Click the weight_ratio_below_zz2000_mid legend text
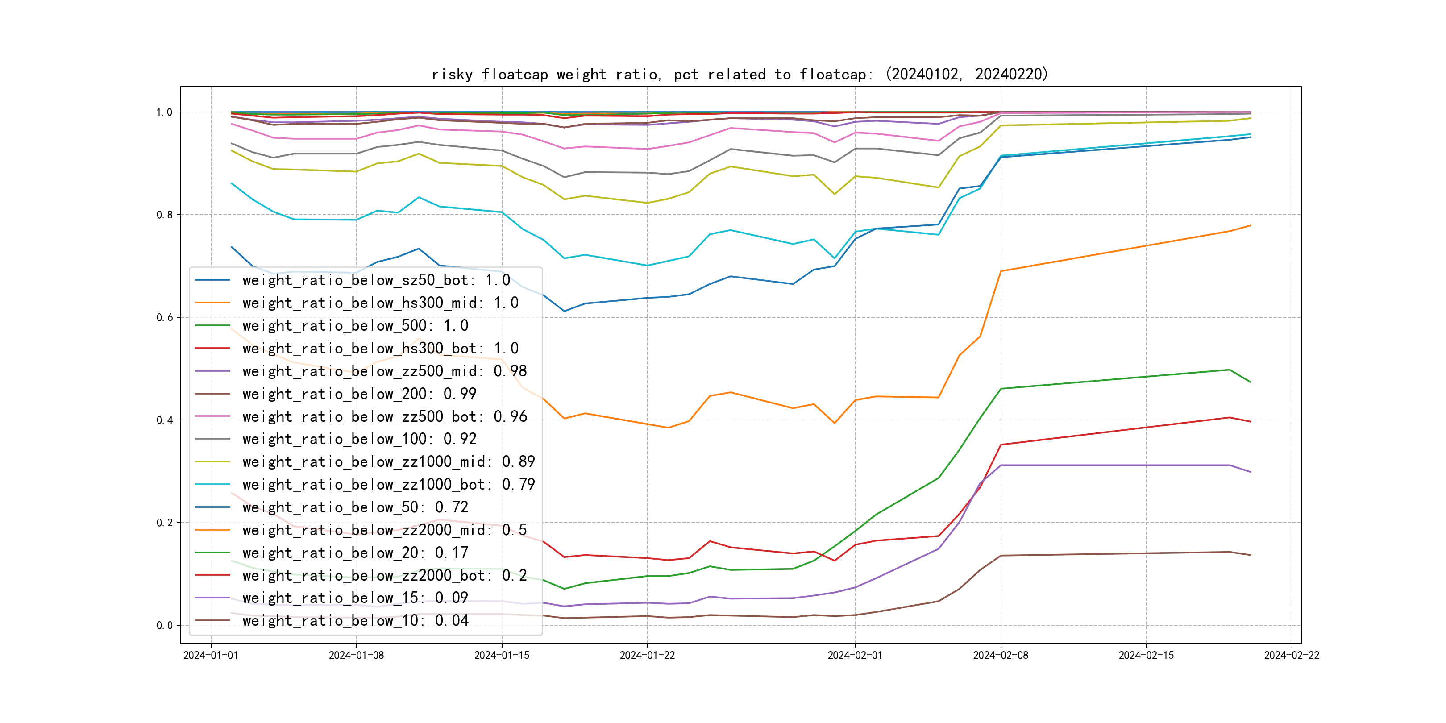This screenshot has width=1446, height=723. pos(385,530)
